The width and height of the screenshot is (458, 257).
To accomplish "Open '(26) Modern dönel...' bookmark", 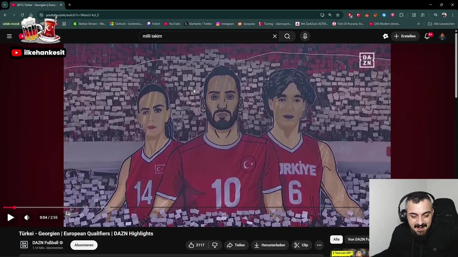I will (x=385, y=24).
